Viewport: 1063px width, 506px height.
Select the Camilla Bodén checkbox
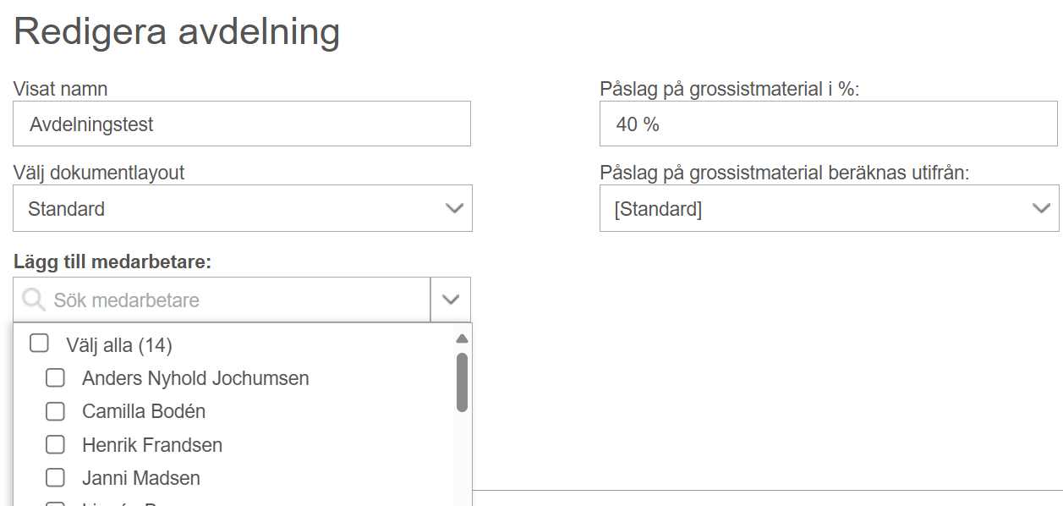55,411
